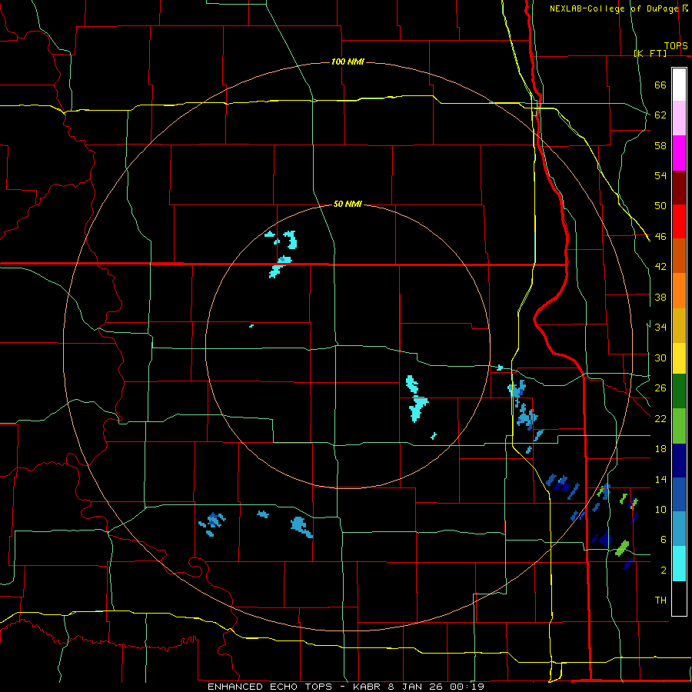The width and height of the screenshot is (692, 692).
Task: Pick the light blue legend swatch
Action: [x=679, y=529]
